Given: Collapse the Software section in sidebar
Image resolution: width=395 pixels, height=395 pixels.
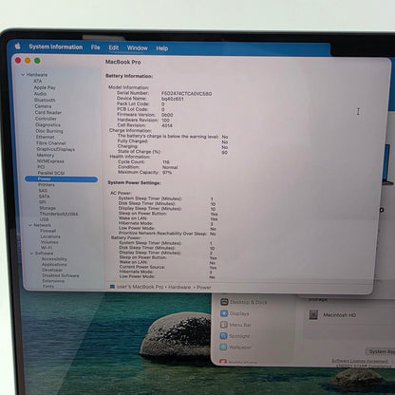Looking at the screenshot, I should (x=31, y=254).
